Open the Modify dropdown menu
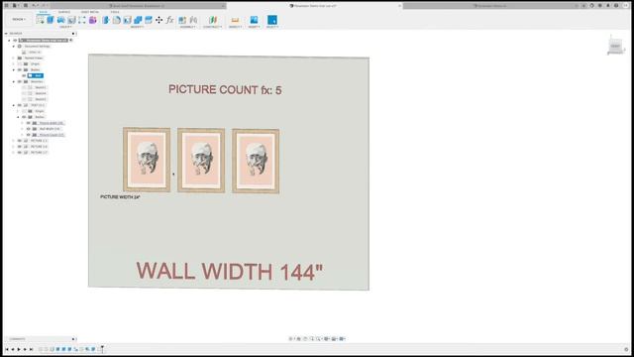Viewport: 634px width, 357px height. [137, 27]
